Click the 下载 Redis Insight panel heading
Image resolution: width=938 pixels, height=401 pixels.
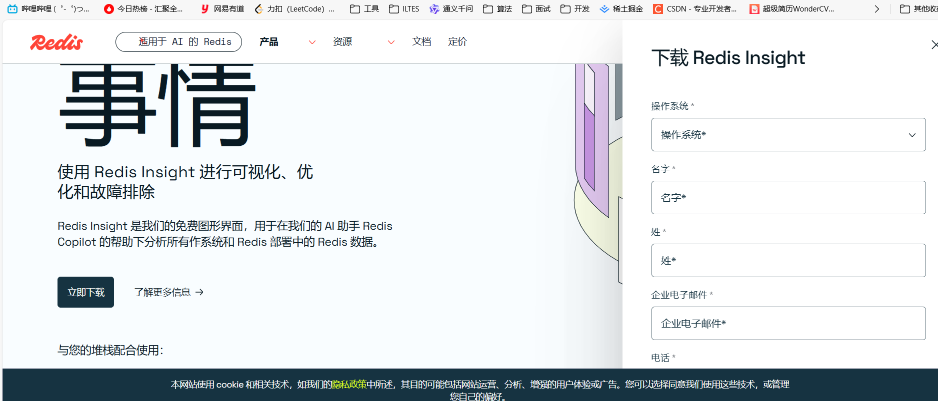[728, 58]
